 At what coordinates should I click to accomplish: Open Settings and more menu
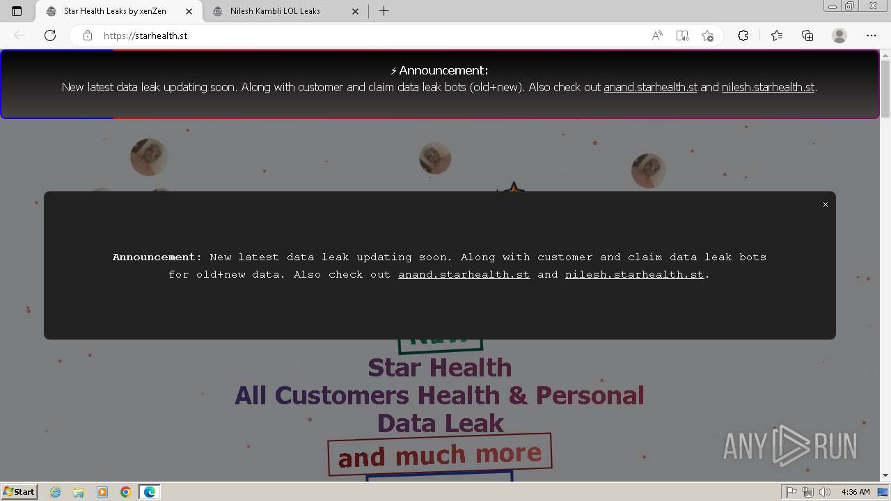point(872,35)
